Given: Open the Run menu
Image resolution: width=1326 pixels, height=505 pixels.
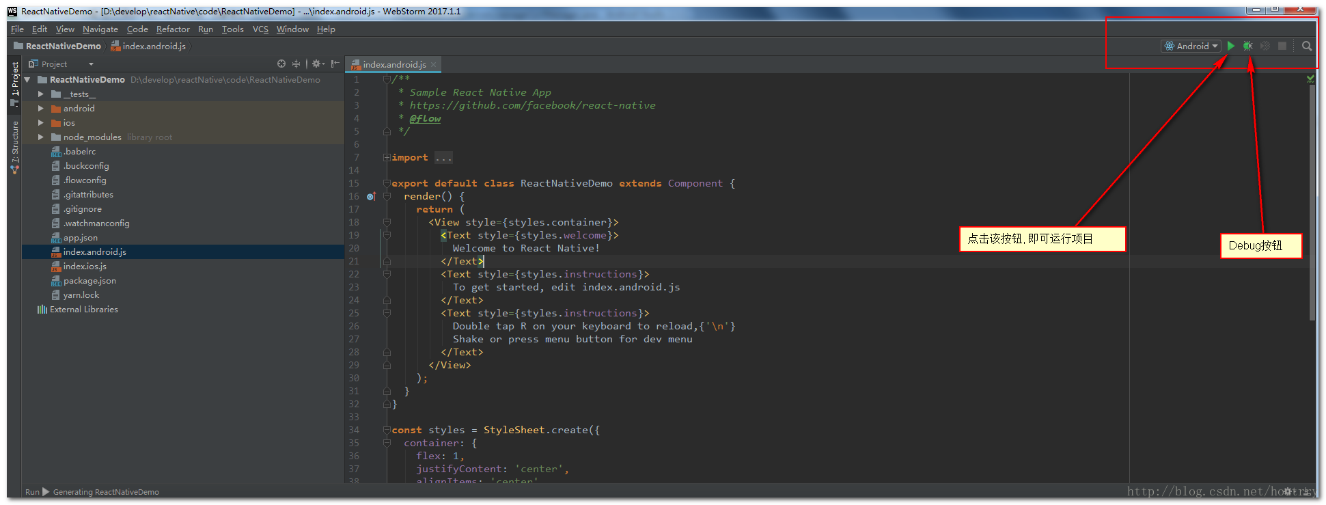Looking at the screenshot, I should click(206, 29).
